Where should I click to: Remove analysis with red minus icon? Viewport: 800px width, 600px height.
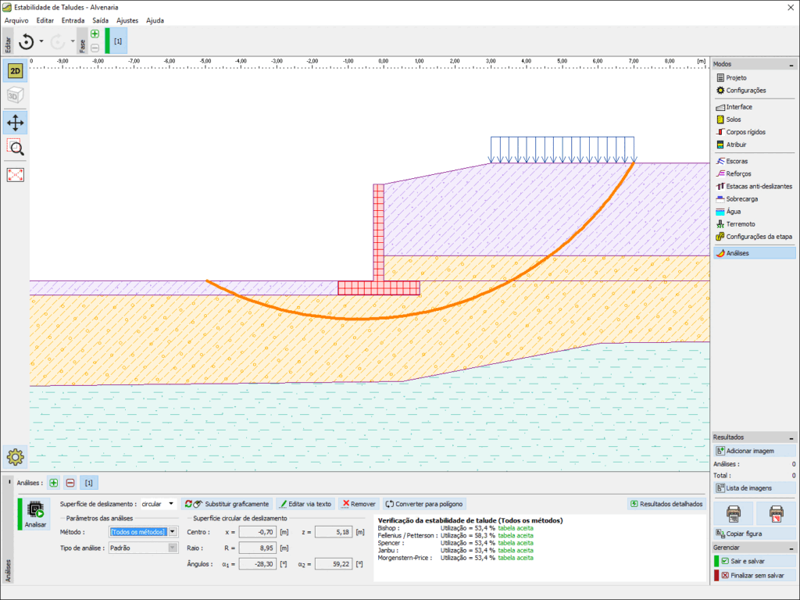(x=70, y=484)
